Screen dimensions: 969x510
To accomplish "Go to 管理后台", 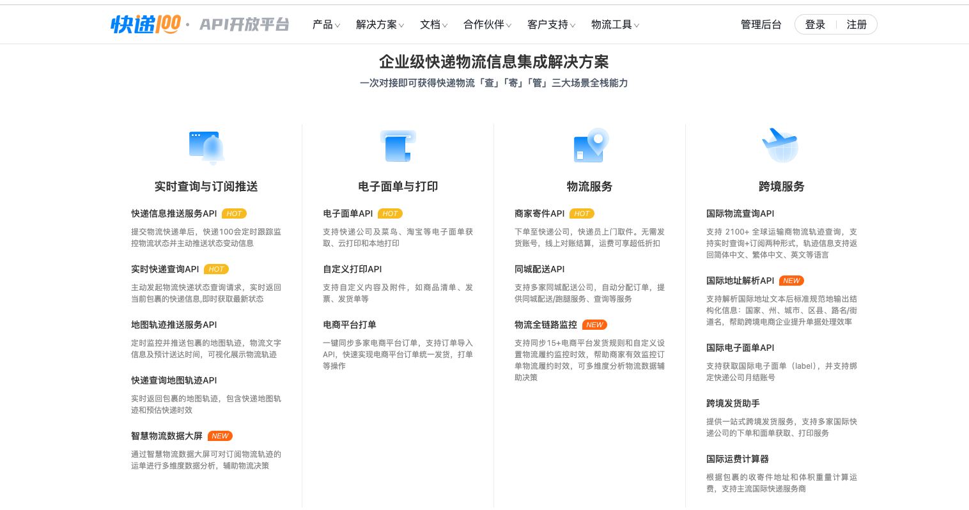I will 761,24.
